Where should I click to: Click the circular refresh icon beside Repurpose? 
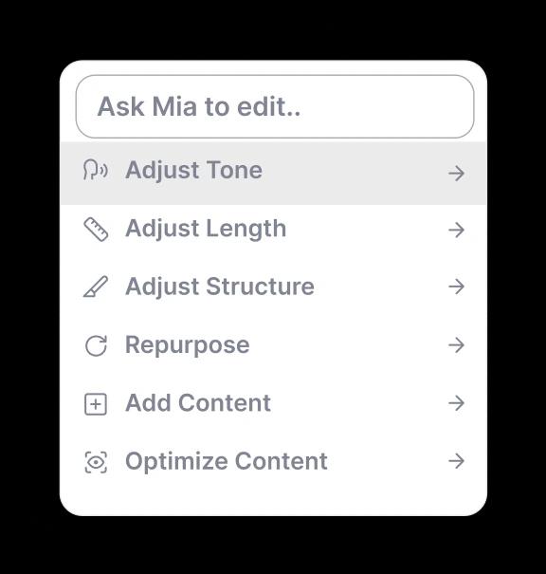(x=96, y=345)
